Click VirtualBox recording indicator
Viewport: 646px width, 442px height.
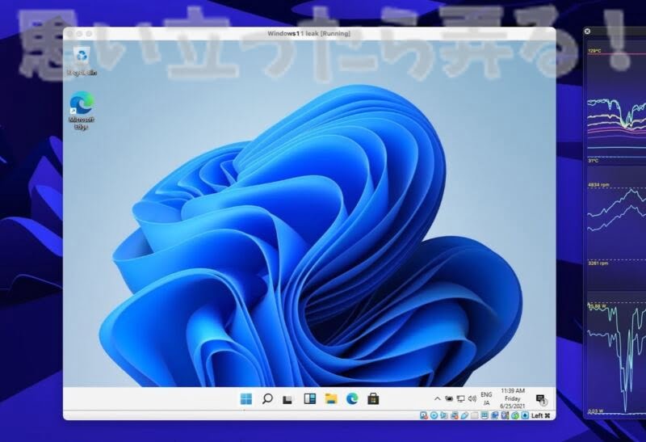point(494,415)
